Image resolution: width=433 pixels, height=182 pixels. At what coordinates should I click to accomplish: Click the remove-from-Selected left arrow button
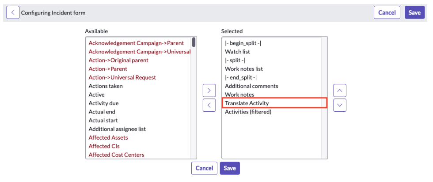point(209,105)
